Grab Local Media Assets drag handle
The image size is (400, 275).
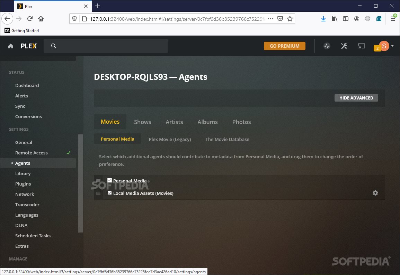point(98,193)
